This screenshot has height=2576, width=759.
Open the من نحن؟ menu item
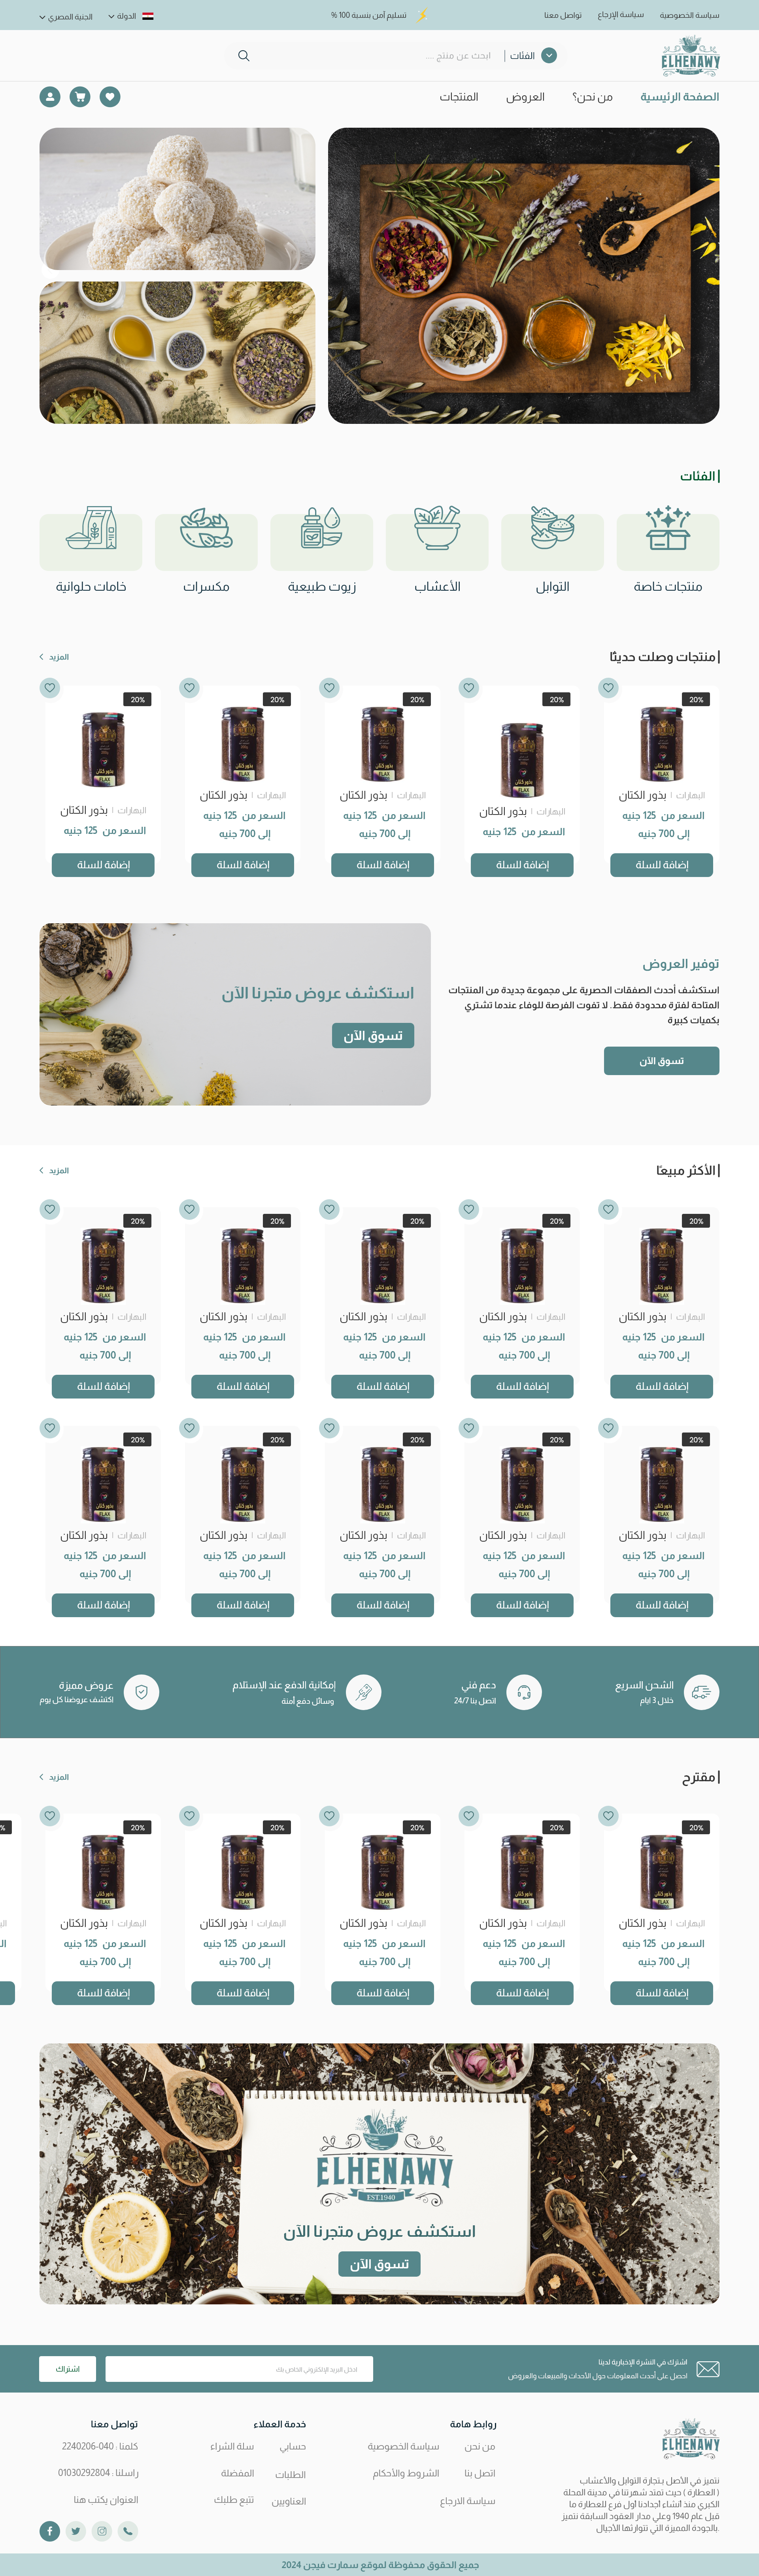click(x=592, y=97)
